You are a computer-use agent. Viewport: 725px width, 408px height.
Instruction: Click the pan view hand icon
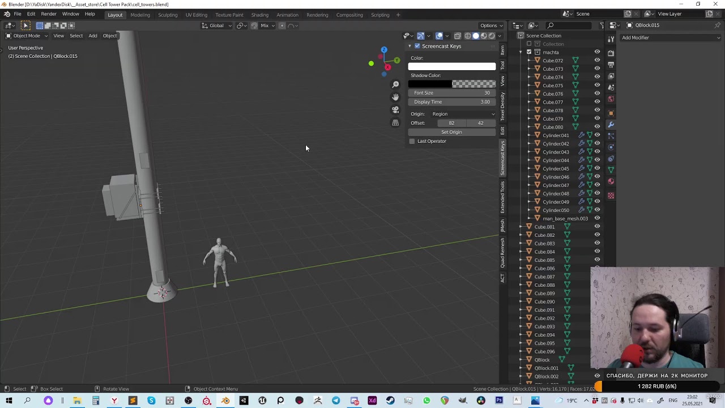tap(395, 97)
